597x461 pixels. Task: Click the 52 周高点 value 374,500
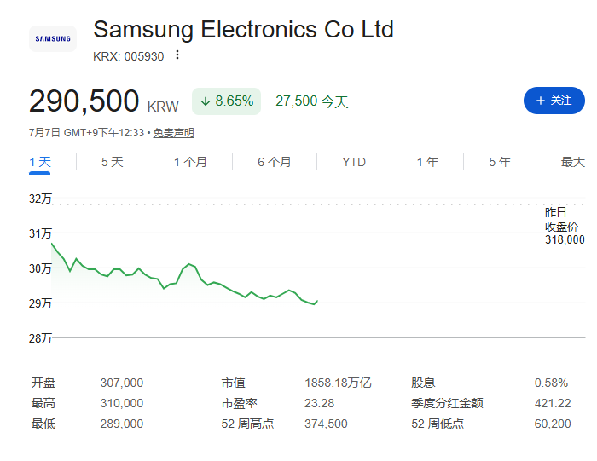point(326,424)
